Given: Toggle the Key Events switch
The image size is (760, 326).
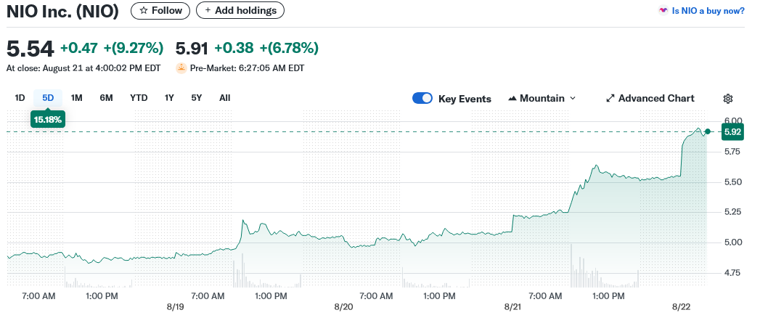Looking at the screenshot, I should point(422,99).
